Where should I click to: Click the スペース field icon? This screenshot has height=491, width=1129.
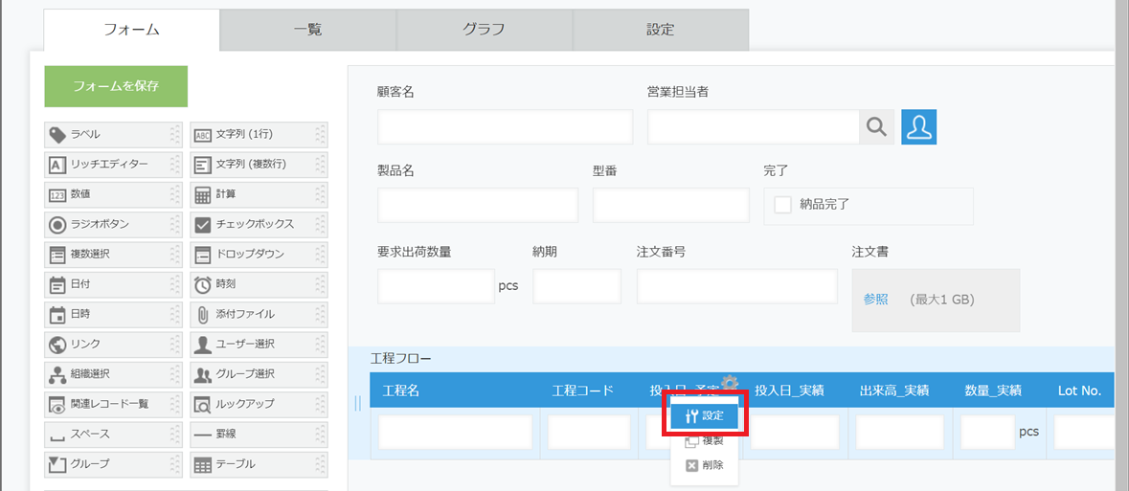[57, 436]
